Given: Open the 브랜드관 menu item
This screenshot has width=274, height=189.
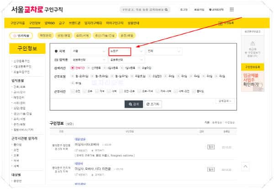Looking at the screenshot, I should pyautogui.click(x=74, y=23).
